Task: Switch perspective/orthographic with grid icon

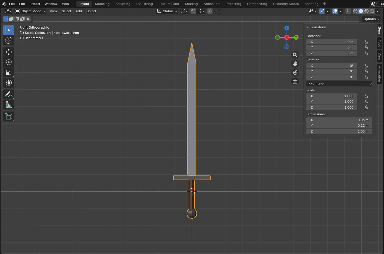Action: 295,81
